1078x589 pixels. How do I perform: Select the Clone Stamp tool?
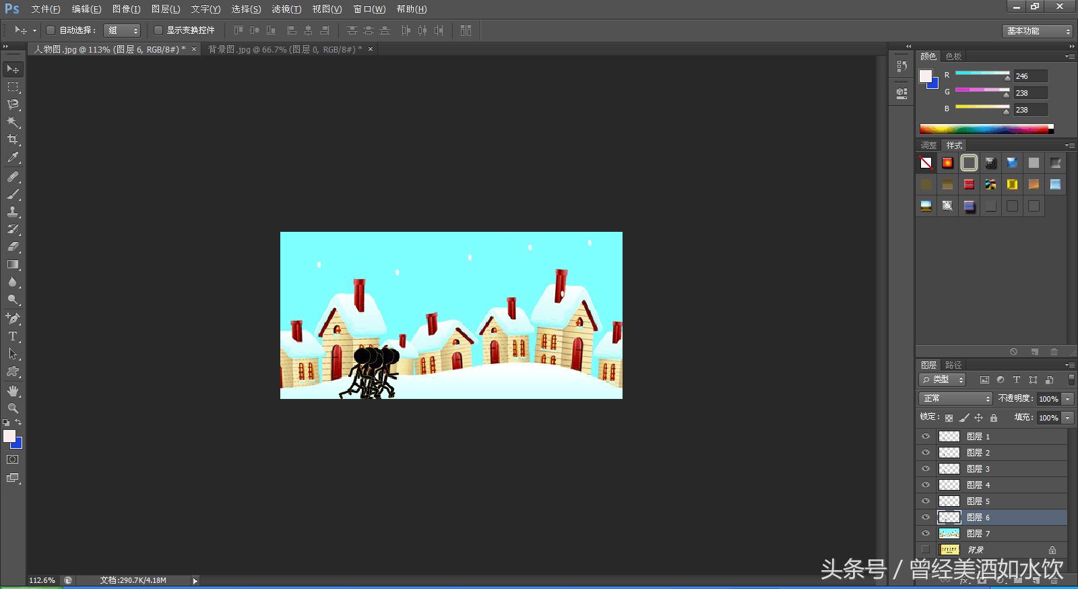(13, 212)
